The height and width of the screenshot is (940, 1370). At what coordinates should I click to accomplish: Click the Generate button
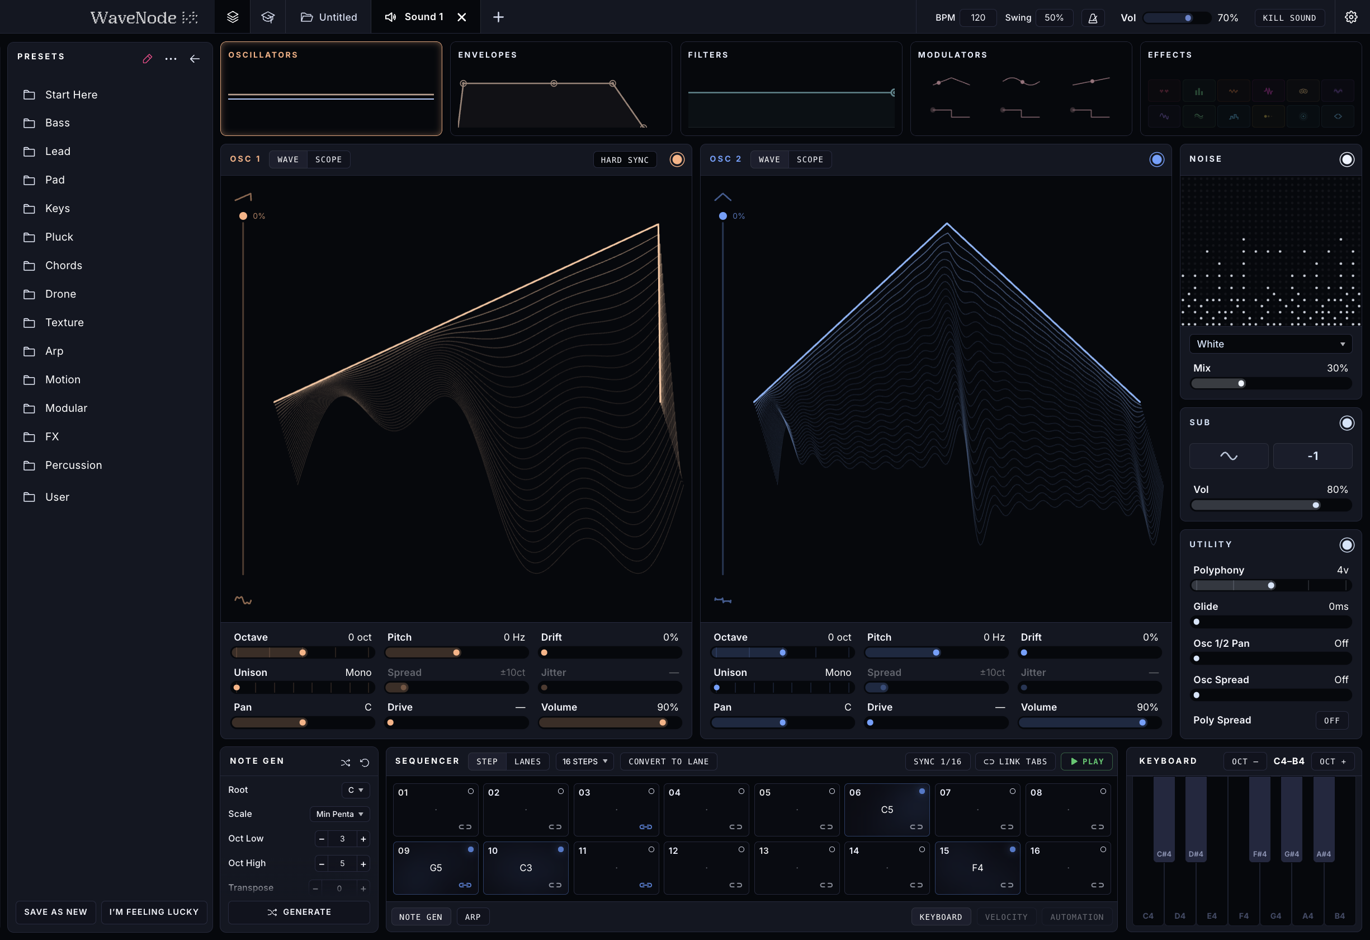[299, 911]
